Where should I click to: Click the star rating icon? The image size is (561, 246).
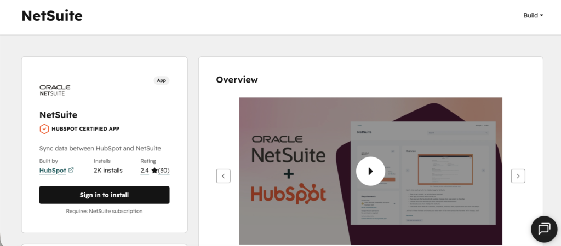pos(154,171)
